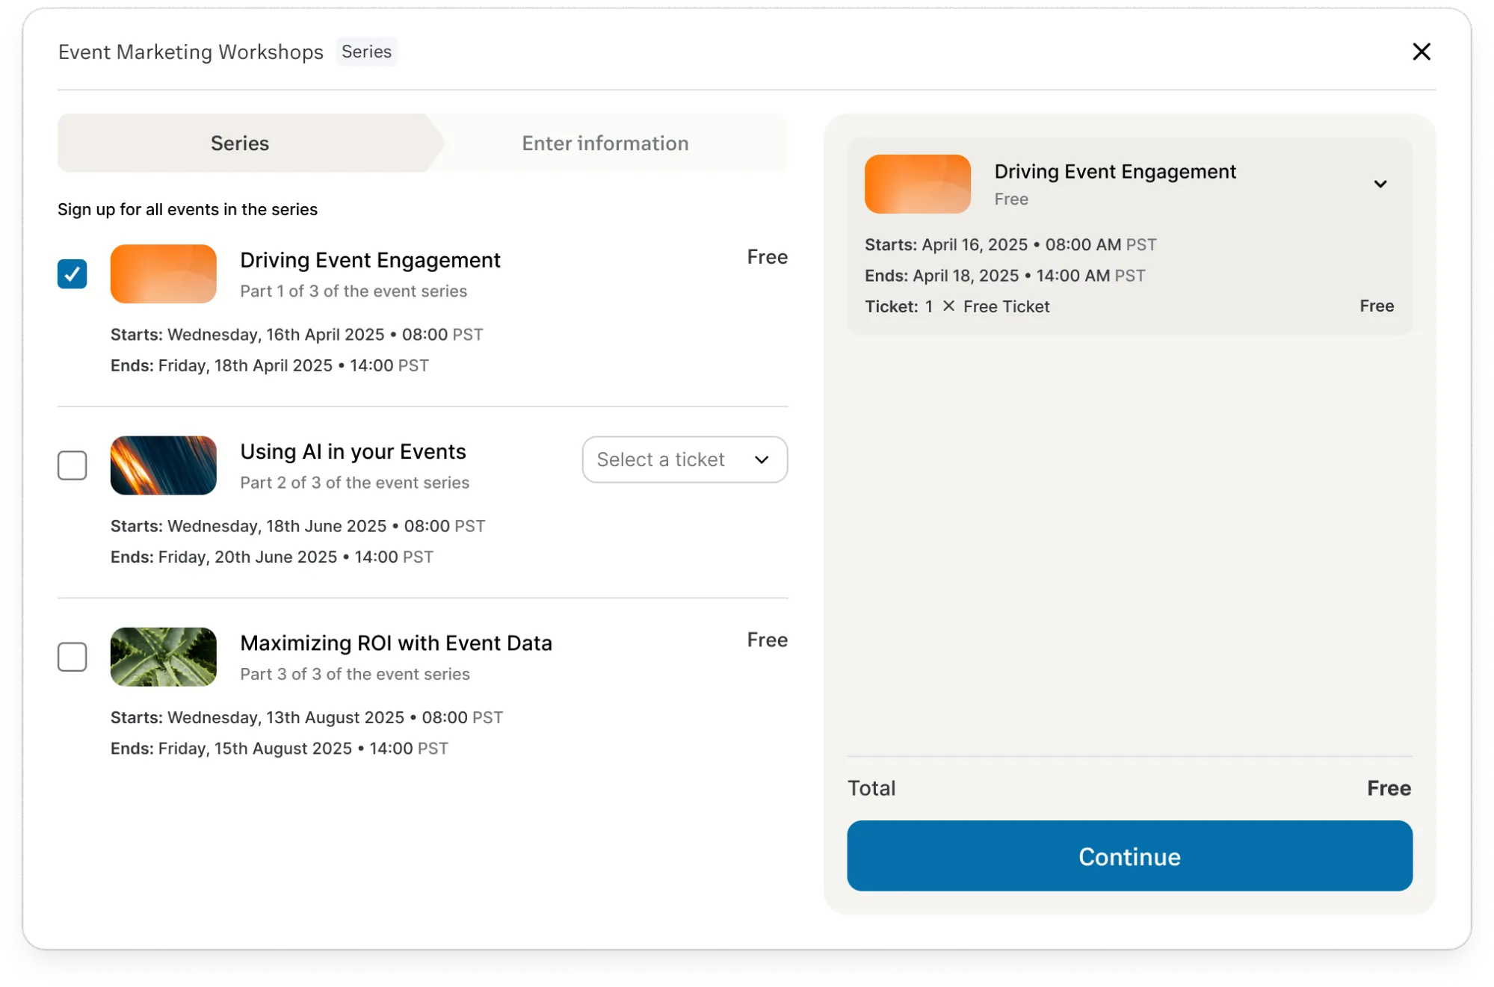Click the Maximizing ROI with Event Data thumbnail
This screenshot has width=1494, height=987.
point(163,656)
